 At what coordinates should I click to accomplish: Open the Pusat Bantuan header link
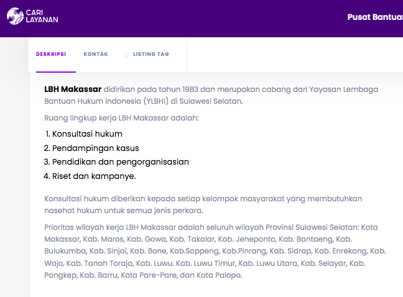(375, 17)
